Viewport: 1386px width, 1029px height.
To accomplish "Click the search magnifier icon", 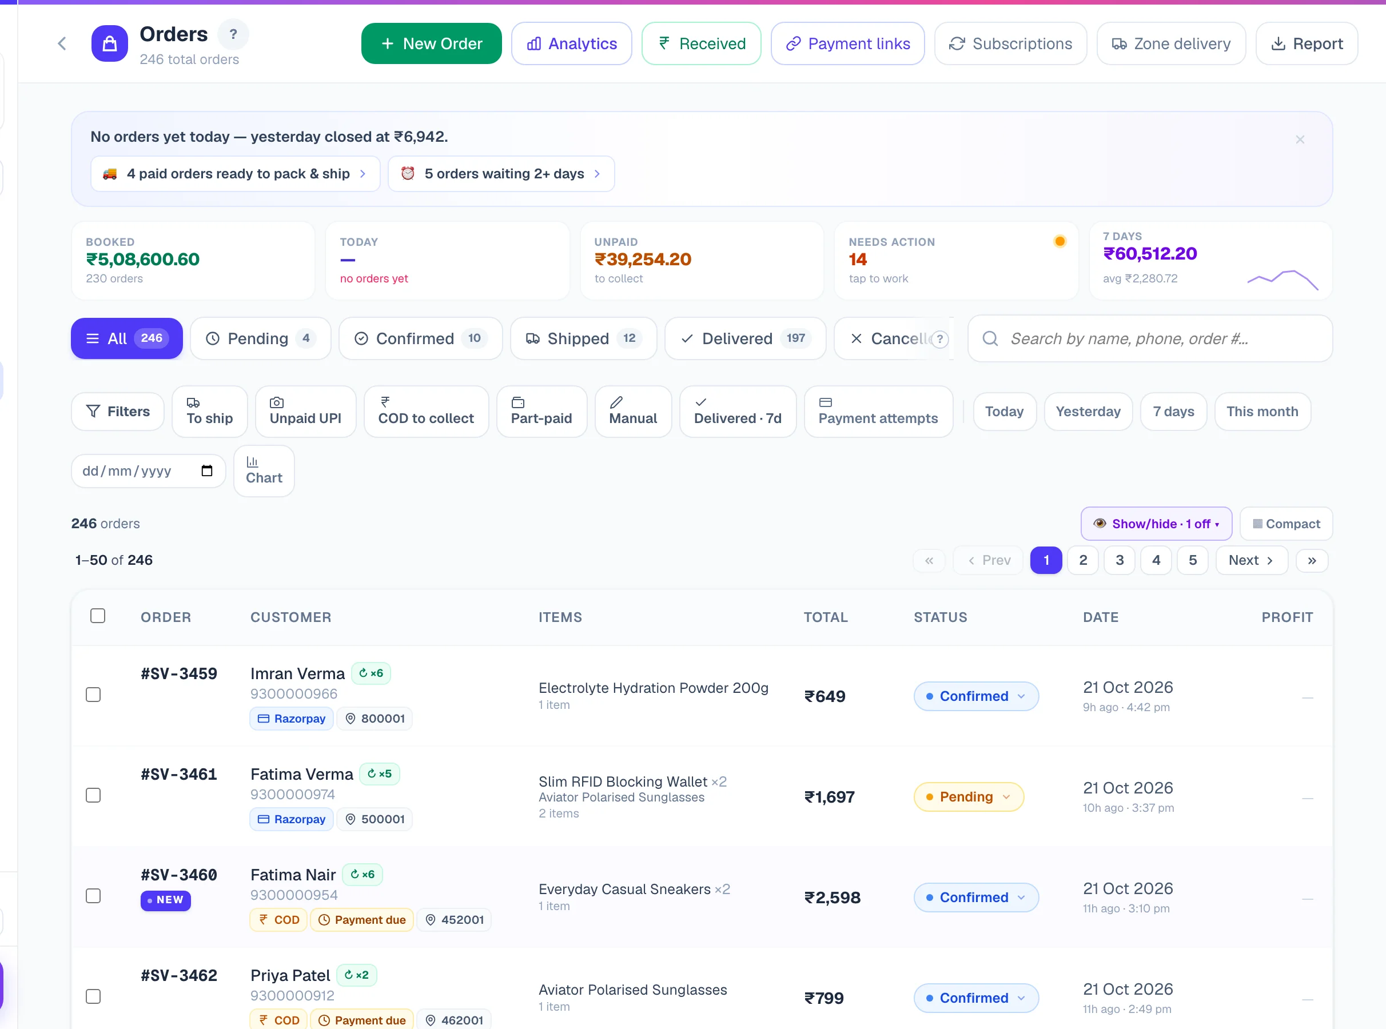I will pos(990,339).
